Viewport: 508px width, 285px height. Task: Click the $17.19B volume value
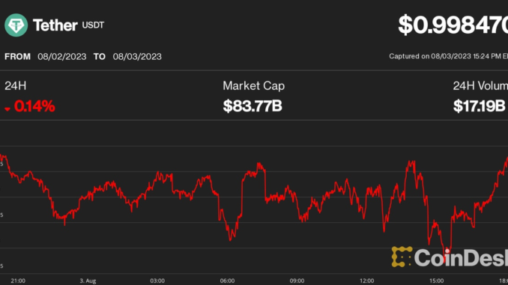[480, 106]
